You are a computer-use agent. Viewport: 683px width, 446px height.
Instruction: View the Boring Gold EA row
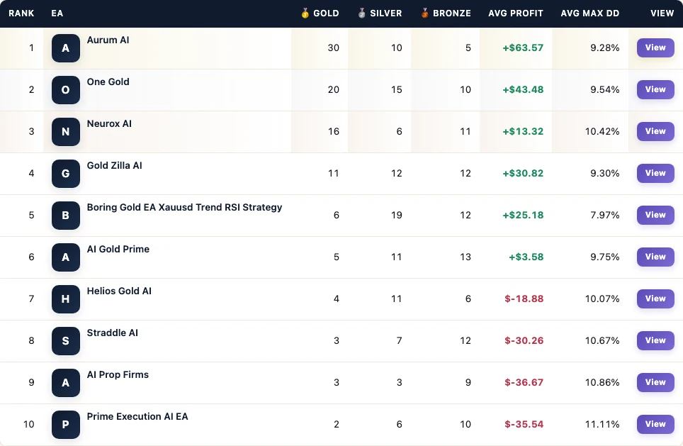pyautogui.click(x=655, y=215)
